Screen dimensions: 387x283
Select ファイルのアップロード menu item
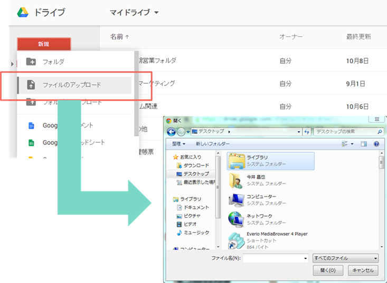[x=71, y=85]
